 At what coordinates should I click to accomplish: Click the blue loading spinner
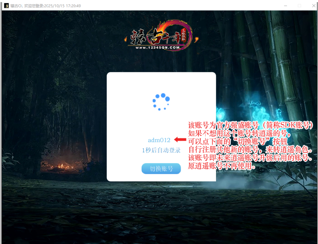161,102
